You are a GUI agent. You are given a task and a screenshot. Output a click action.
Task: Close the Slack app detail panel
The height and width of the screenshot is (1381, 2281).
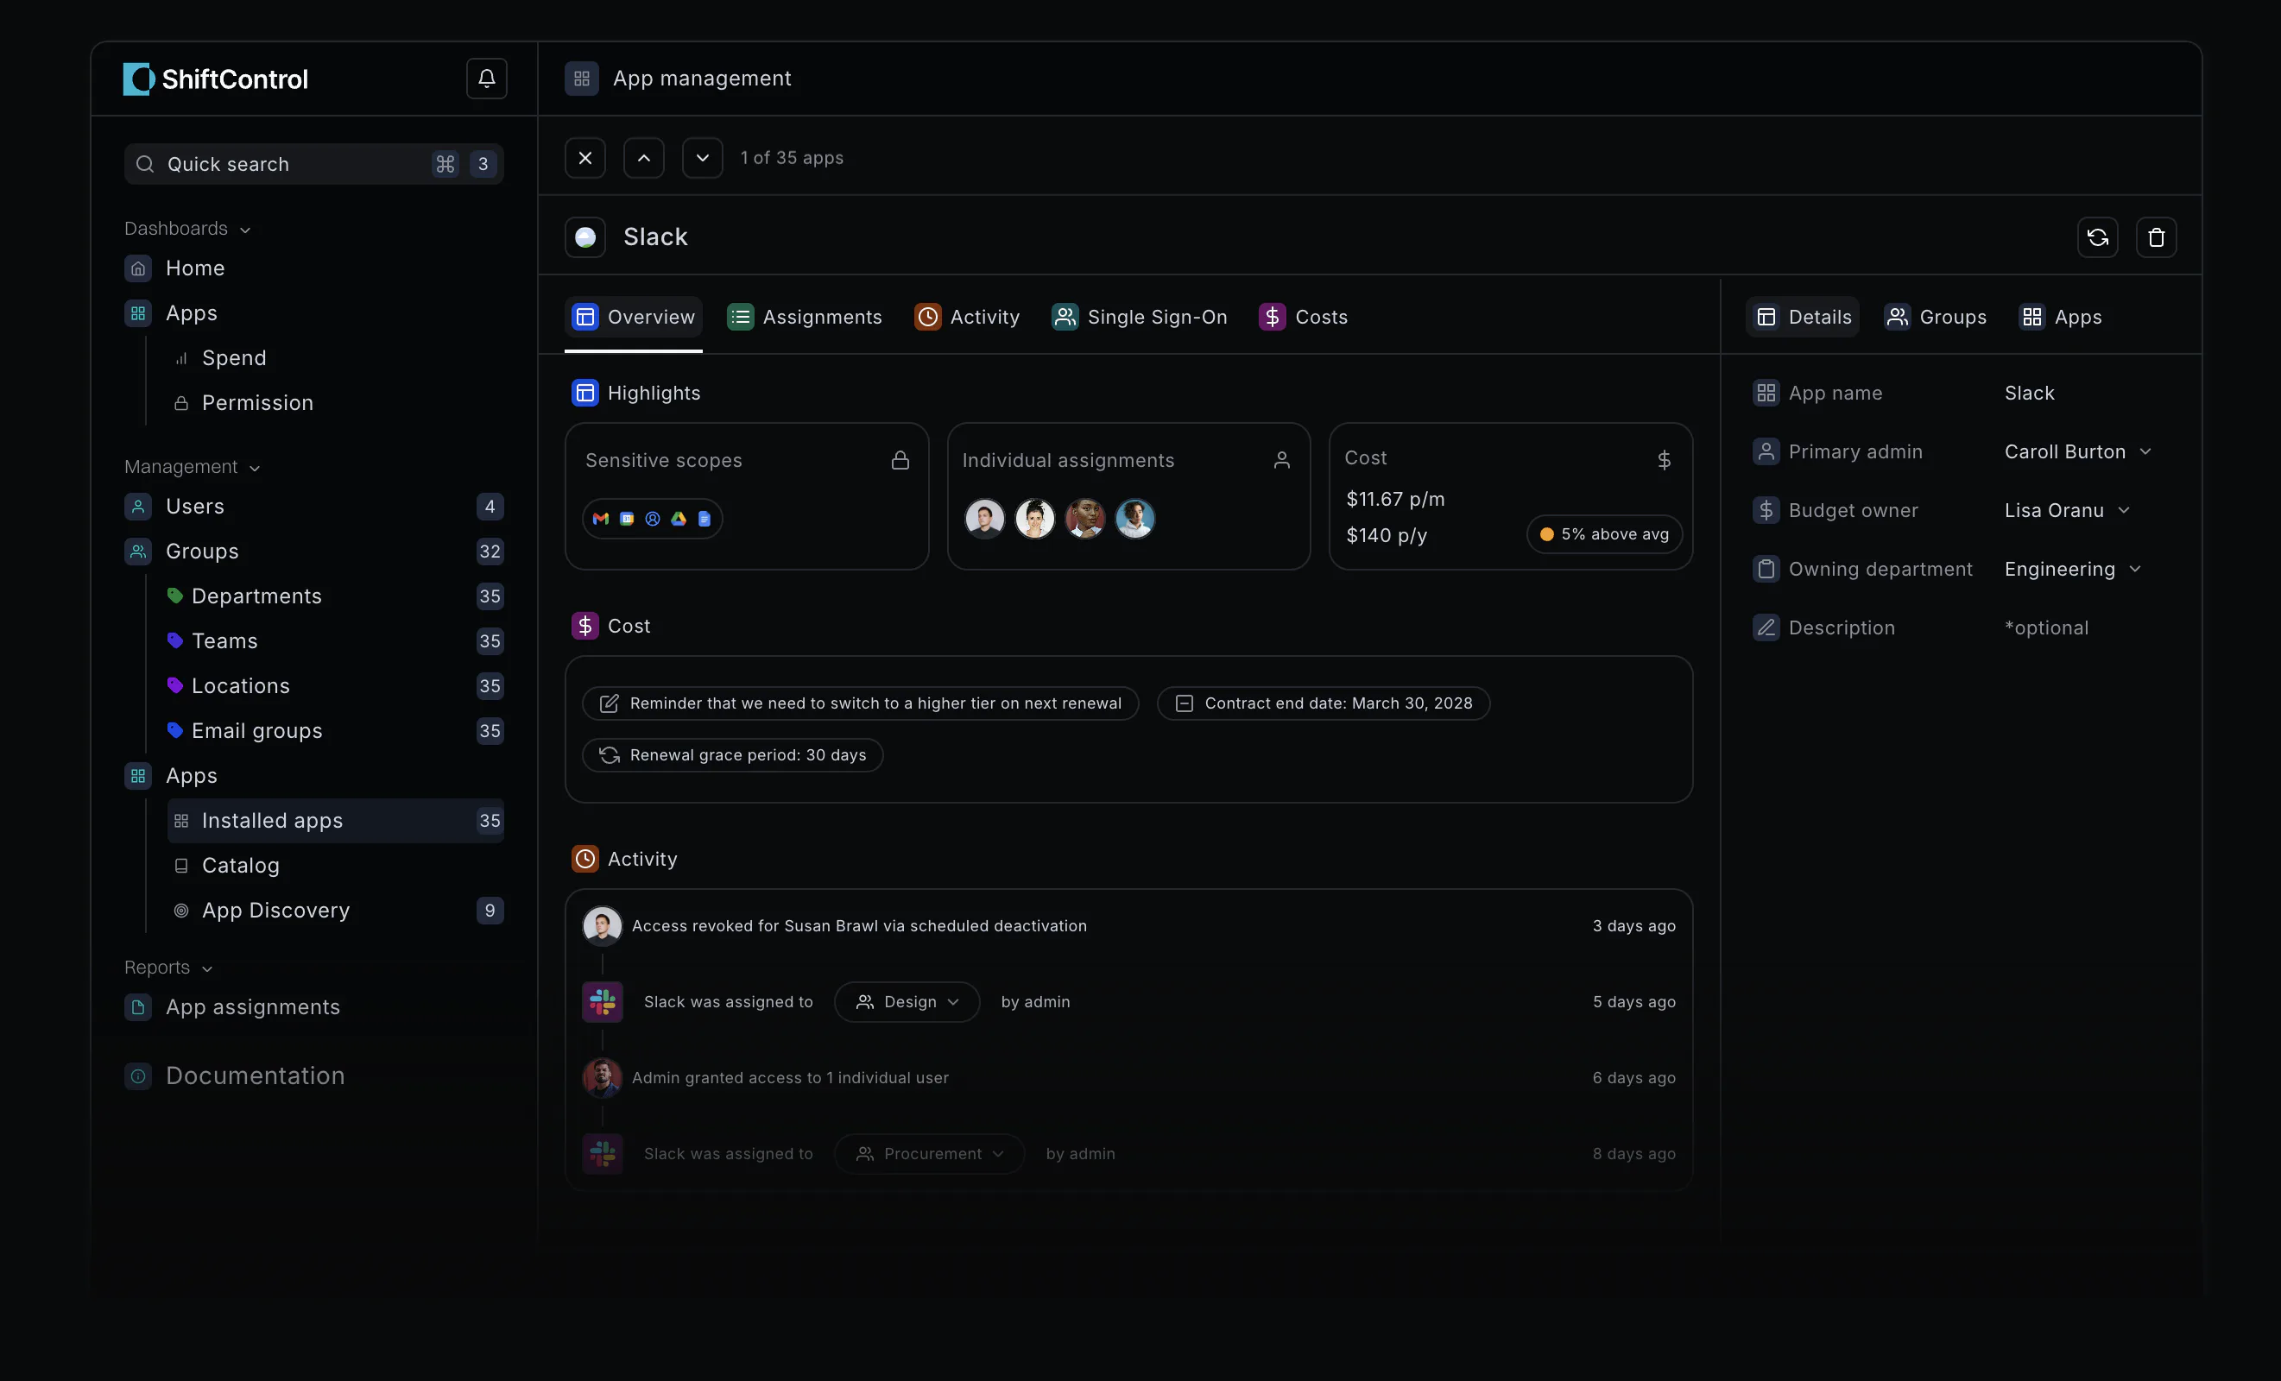point(585,158)
